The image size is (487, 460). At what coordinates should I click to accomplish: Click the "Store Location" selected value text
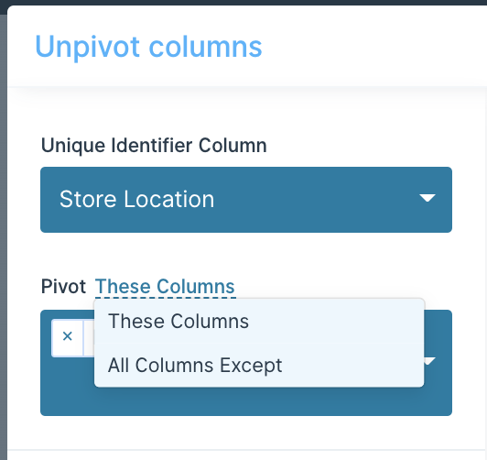[x=136, y=199]
